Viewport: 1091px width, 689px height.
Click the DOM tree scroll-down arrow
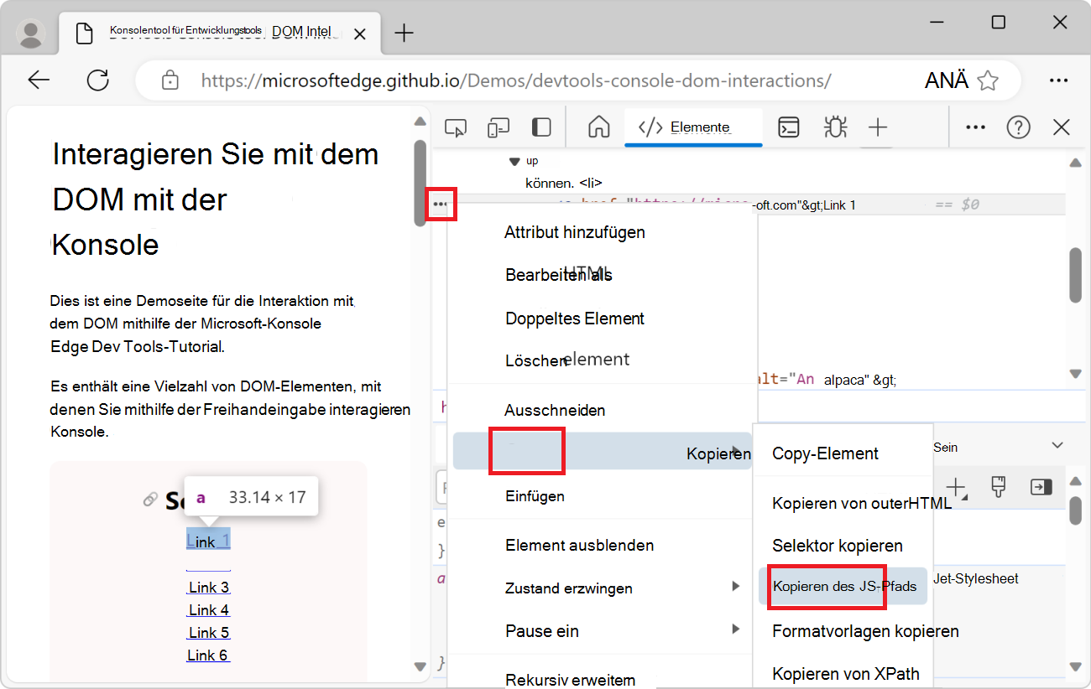click(1076, 374)
